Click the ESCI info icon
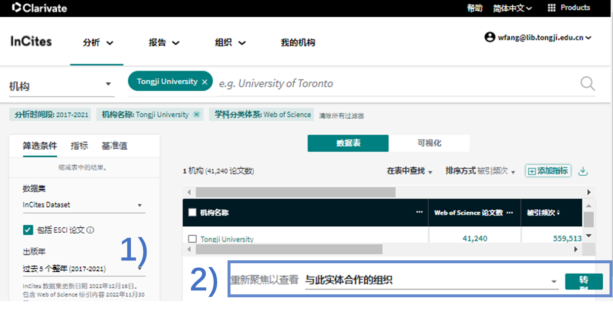This screenshot has width=613, height=318. (x=90, y=230)
